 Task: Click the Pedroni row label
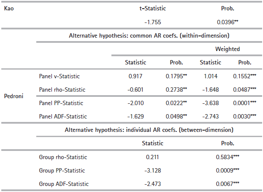coord(14,96)
